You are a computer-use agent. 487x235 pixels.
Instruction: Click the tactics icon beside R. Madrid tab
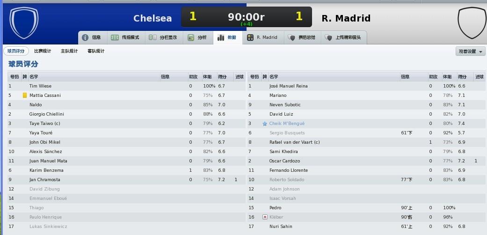pos(250,37)
